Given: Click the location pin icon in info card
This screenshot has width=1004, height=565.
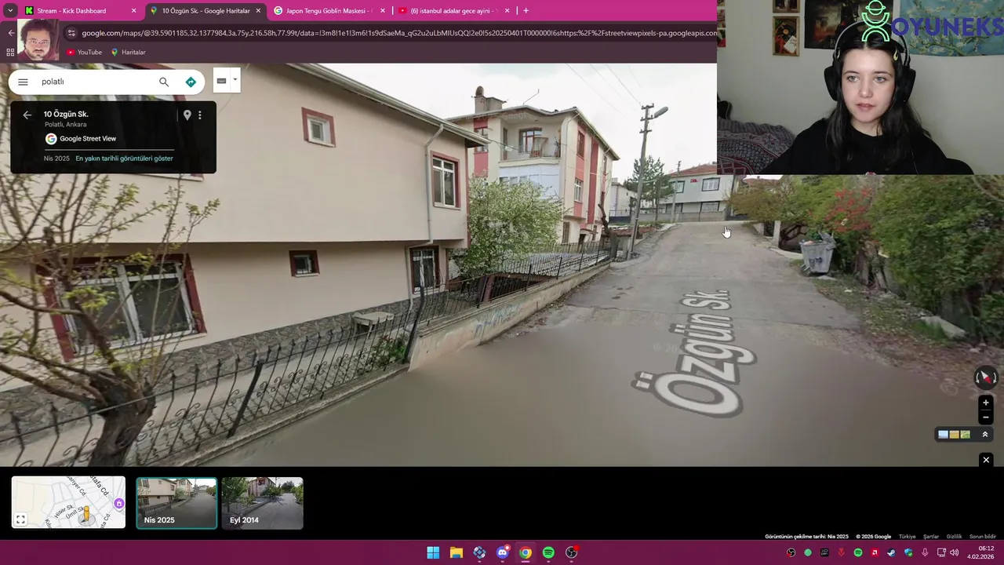Looking at the screenshot, I should (187, 115).
